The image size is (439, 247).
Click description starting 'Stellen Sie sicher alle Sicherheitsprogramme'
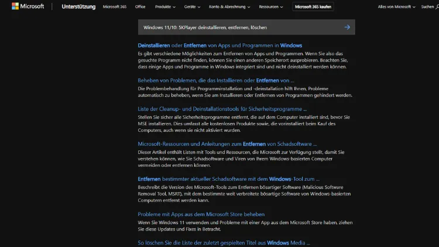244,123
